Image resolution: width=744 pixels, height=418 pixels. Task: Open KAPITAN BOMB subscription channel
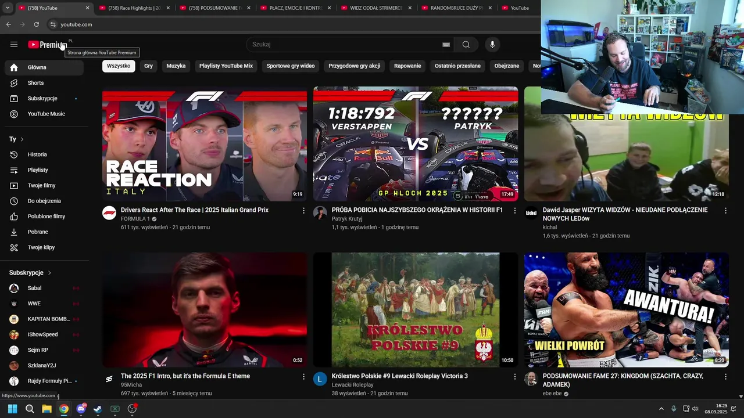pyautogui.click(x=44, y=319)
